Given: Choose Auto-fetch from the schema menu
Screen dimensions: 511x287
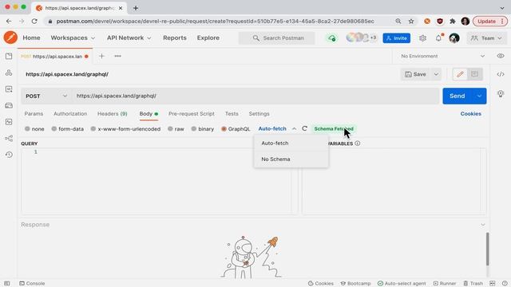Looking at the screenshot, I should coord(291,143).
